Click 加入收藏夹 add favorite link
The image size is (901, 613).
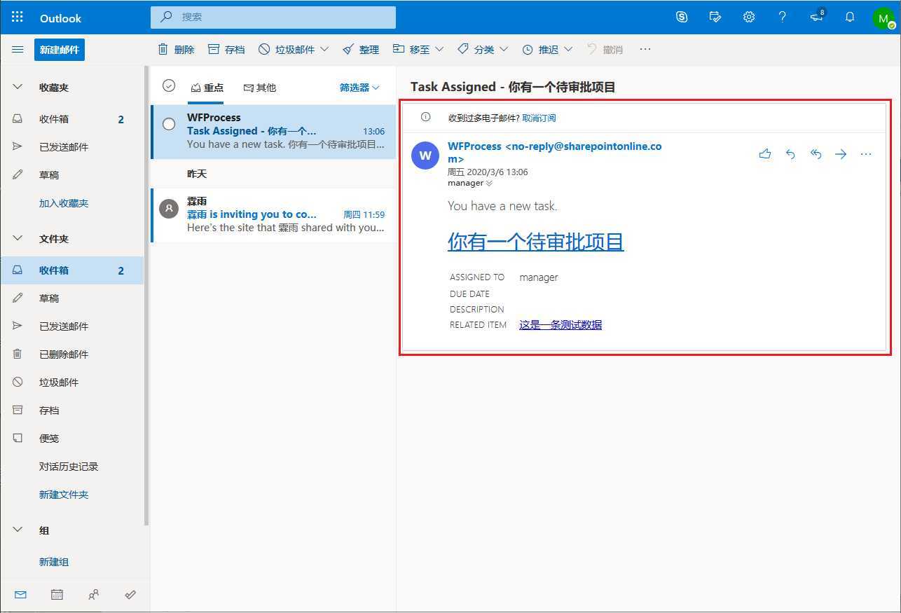[x=64, y=203]
